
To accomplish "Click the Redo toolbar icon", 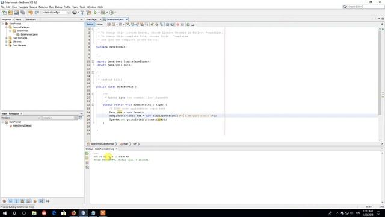I will click(37, 13).
